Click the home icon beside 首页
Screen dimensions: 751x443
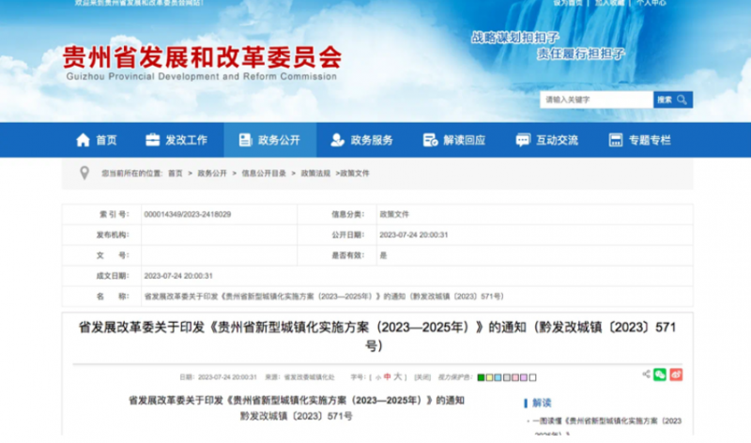tap(83, 140)
